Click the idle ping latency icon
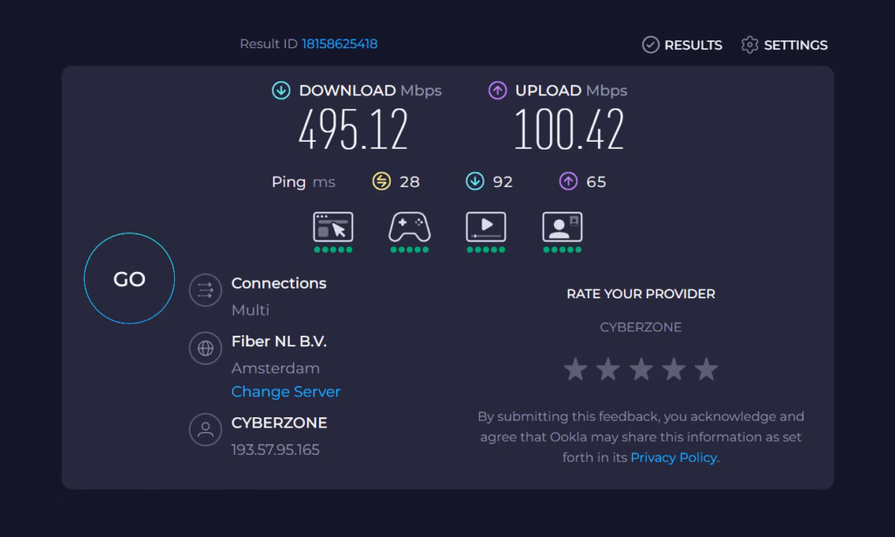This screenshot has height=537, width=895. tap(381, 182)
